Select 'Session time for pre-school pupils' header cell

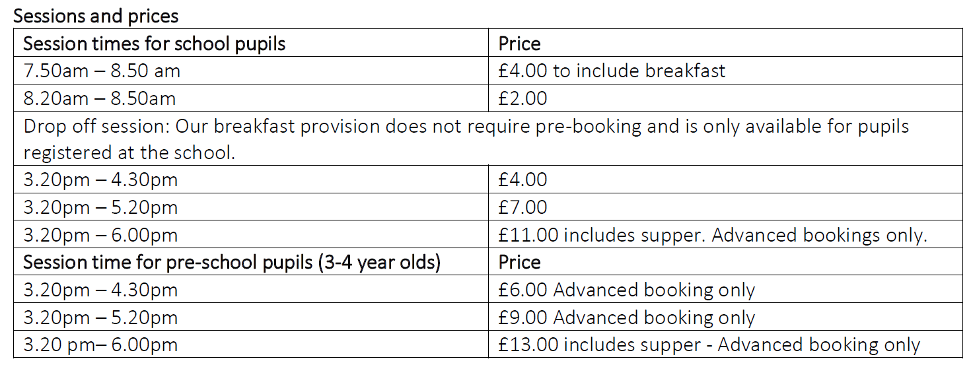[x=250, y=262]
